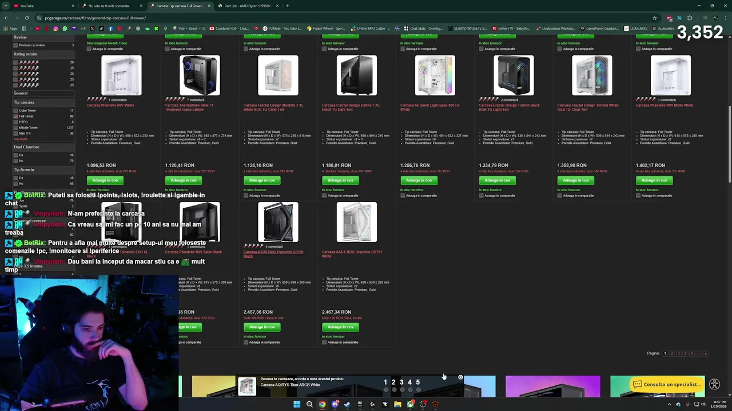Reload the current page

(x=26, y=18)
